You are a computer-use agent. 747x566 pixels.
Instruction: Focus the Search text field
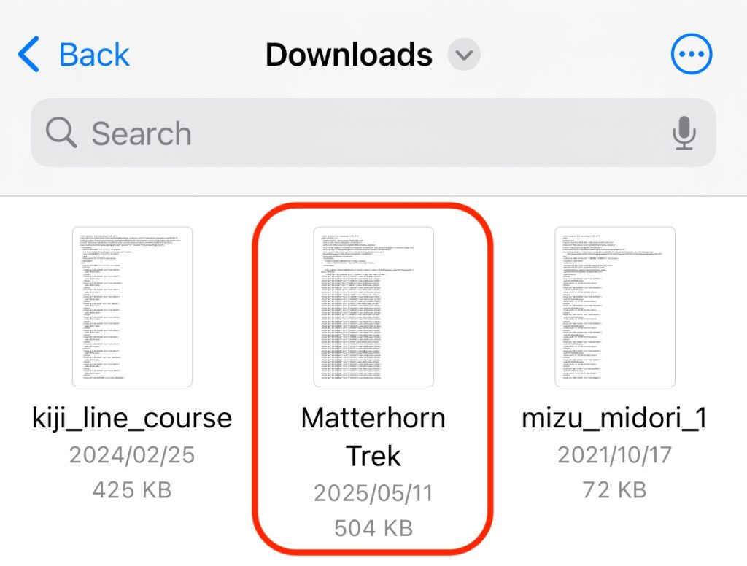[x=373, y=133]
